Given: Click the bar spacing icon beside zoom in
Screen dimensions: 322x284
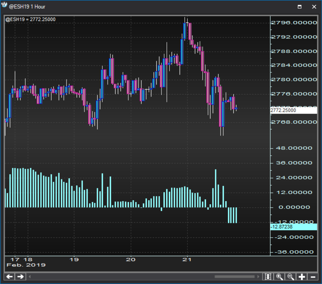Looking at the screenshot, I should point(268,277).
